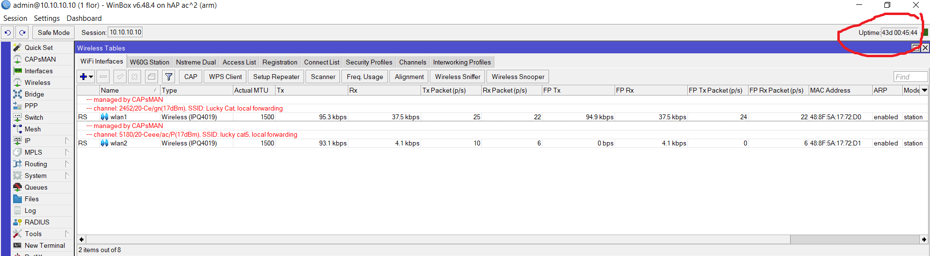Click the Tools sidebar icon
This screenshot has height=256, width=930.
coord(17,234)
